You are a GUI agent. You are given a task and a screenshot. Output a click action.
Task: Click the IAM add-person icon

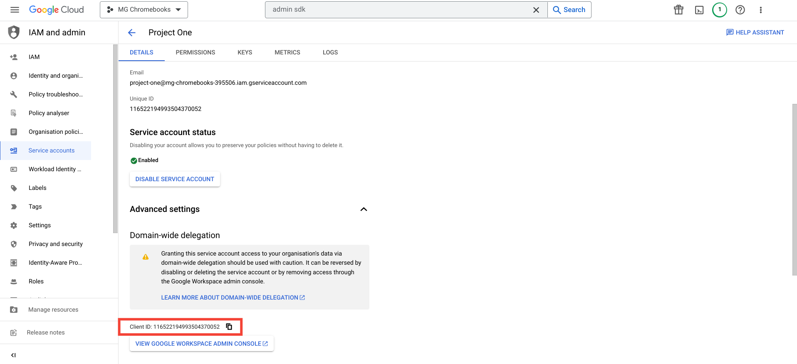pyautogui.click(x=14, y=57)
